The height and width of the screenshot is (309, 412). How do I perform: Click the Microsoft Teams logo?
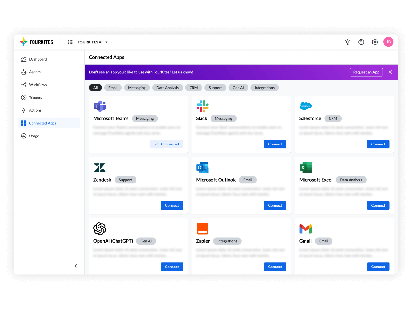tap(100, 106)
